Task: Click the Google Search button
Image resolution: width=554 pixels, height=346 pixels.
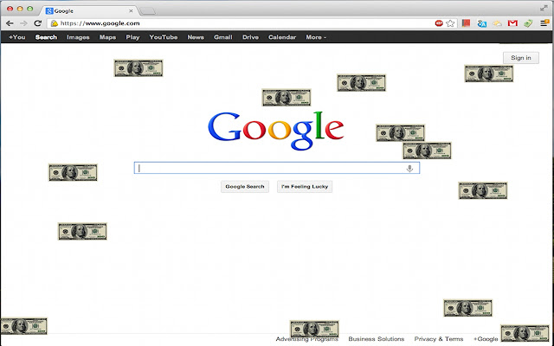Action: click(245, 187)
